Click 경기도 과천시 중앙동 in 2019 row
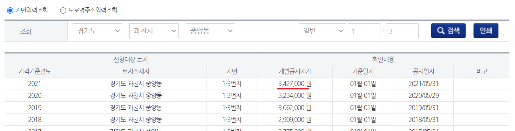Viewport: 515px width, 131px height. pos(136,108)
